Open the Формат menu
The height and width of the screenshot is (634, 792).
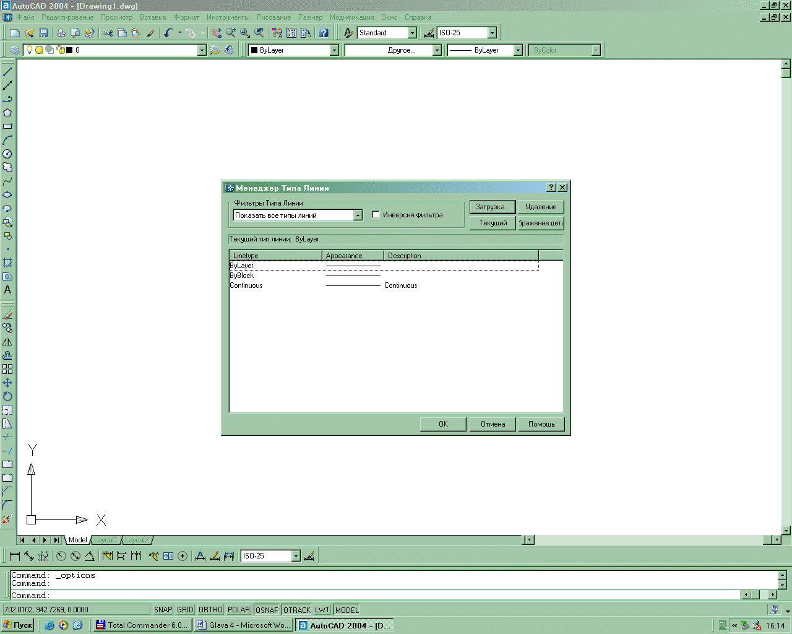pyautogui.click(x=186, y=17)
